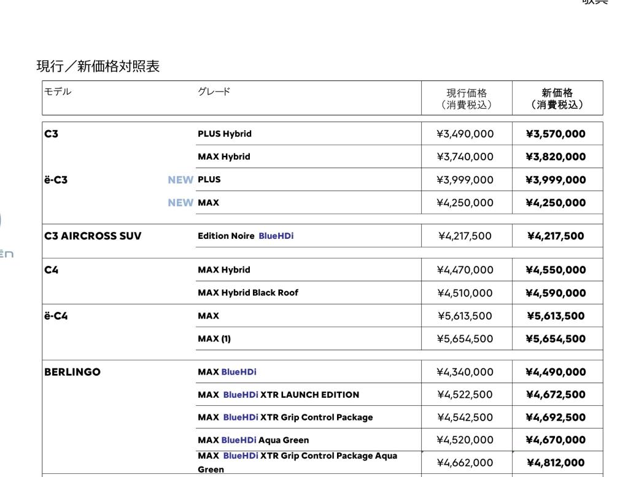Click the グレード column header
Viewport: 628px width, 477px height.
pos(214,91)
